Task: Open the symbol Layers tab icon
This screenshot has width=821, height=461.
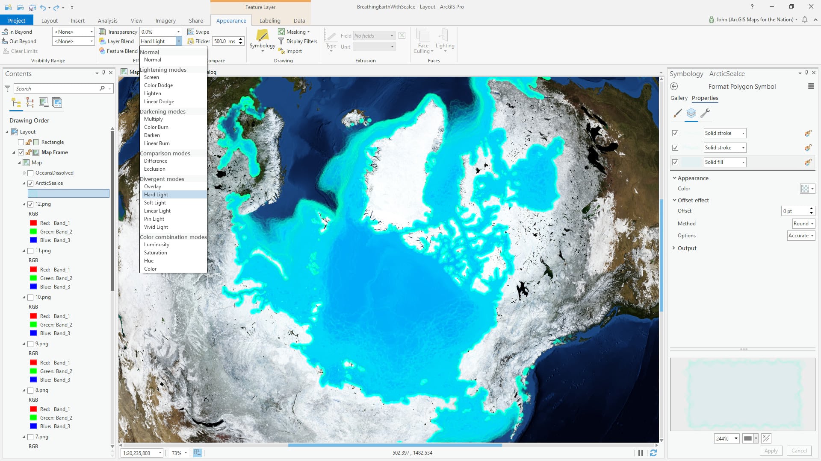Action: point(691,113)
